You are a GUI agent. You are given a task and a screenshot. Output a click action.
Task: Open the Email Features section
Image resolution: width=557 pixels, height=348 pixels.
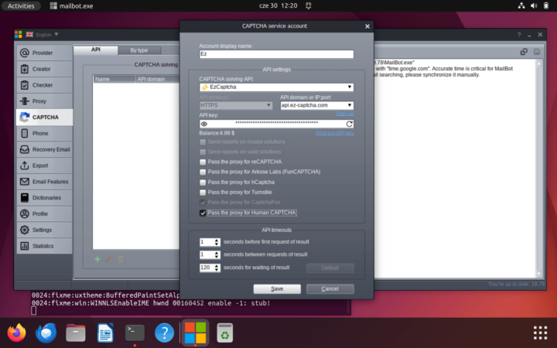(x=44, y=182)
